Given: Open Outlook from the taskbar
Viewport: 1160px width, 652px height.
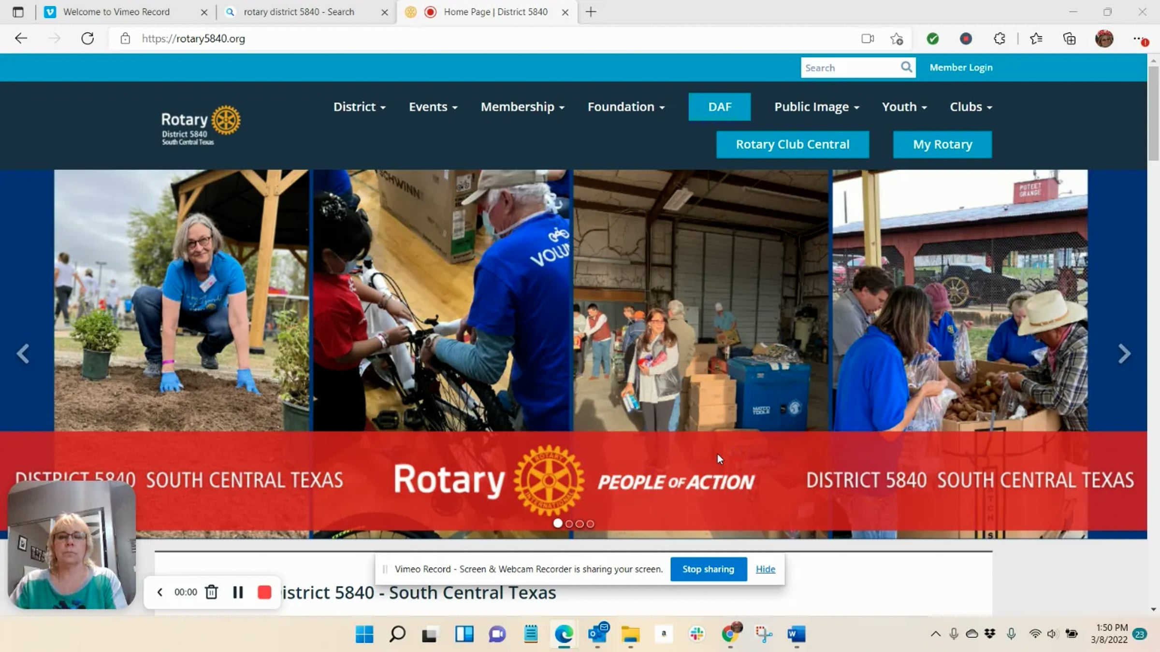Looking at the screenshot, I should coord(598,633).
